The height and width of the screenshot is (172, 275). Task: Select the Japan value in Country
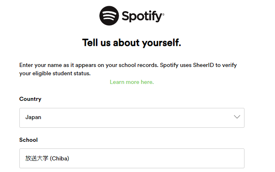(33, 117)
